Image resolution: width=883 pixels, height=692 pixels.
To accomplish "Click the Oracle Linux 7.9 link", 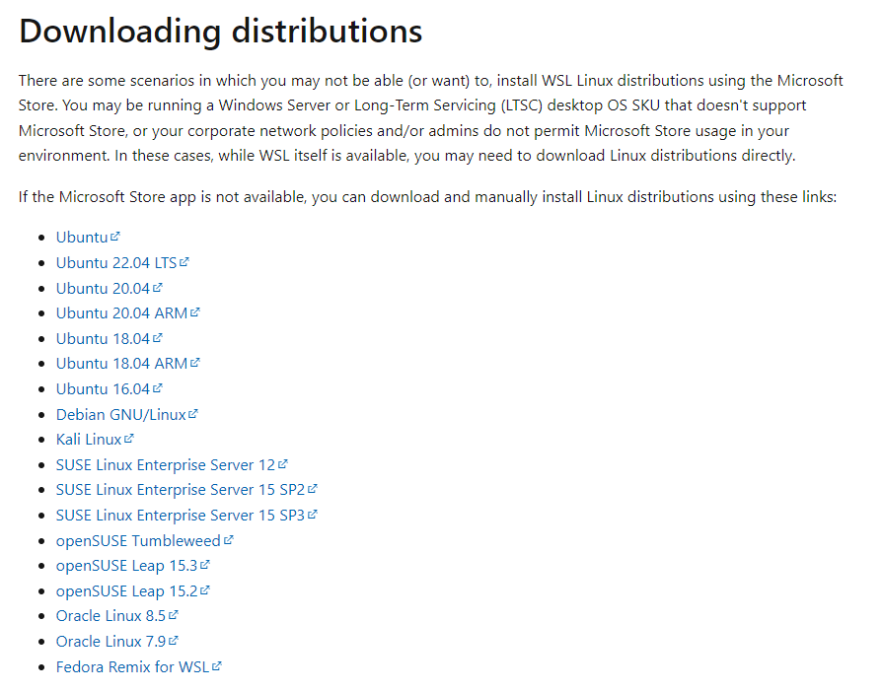I will (117, 642).
